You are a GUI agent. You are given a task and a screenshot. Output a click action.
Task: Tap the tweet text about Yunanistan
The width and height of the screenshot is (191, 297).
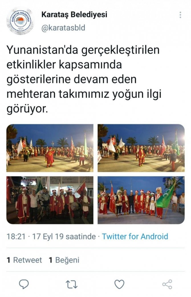click(84, 79)
